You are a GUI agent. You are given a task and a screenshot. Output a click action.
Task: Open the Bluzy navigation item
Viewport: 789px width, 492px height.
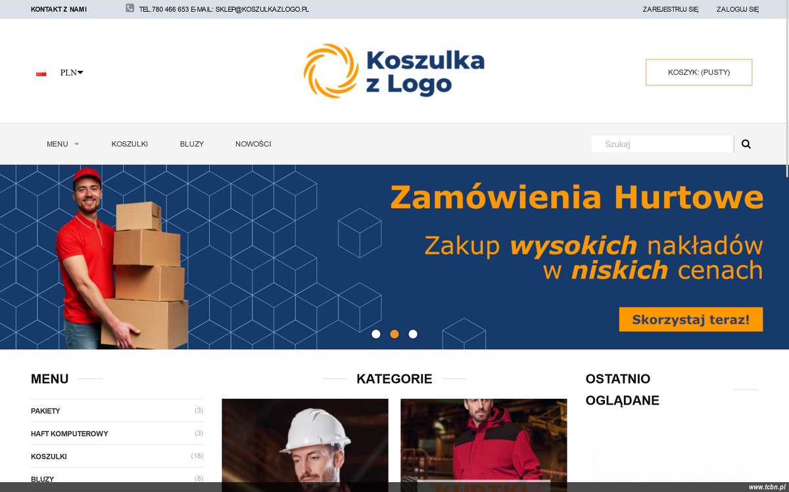[x=192, y=144]
